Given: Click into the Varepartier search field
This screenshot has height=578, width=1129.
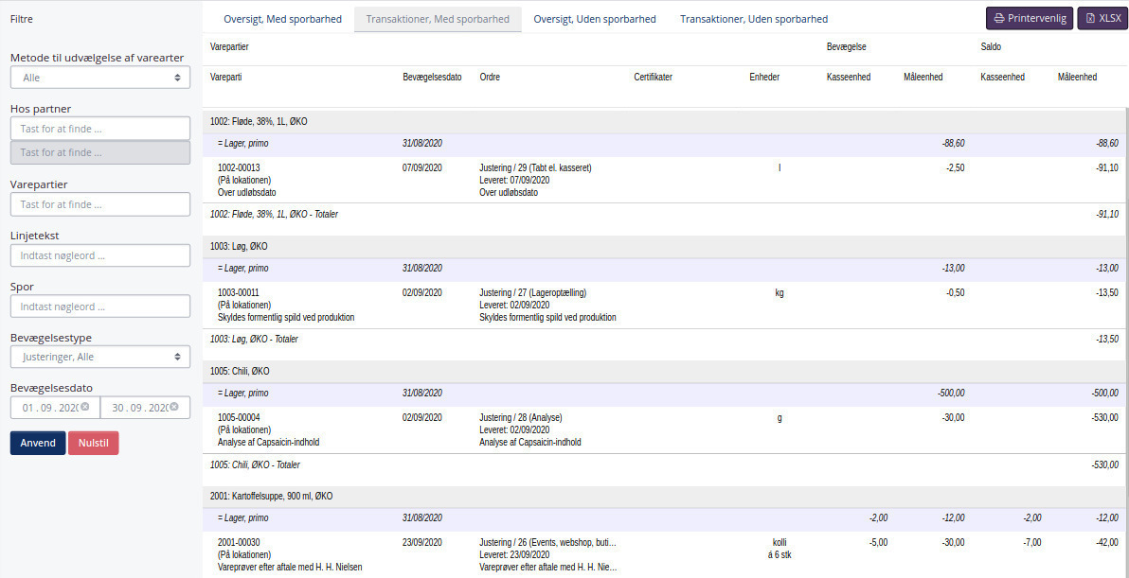Looking at the screenshot, I should click(x=100, y=204).
